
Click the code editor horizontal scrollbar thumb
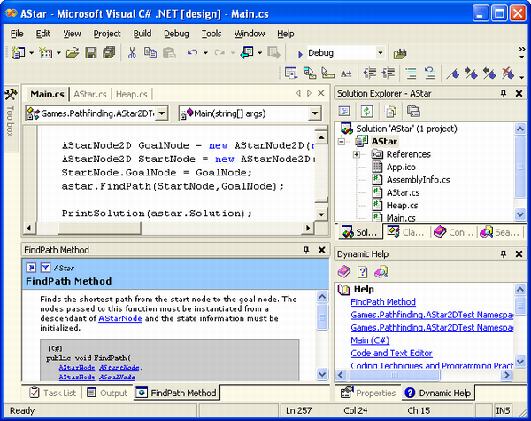99,228
